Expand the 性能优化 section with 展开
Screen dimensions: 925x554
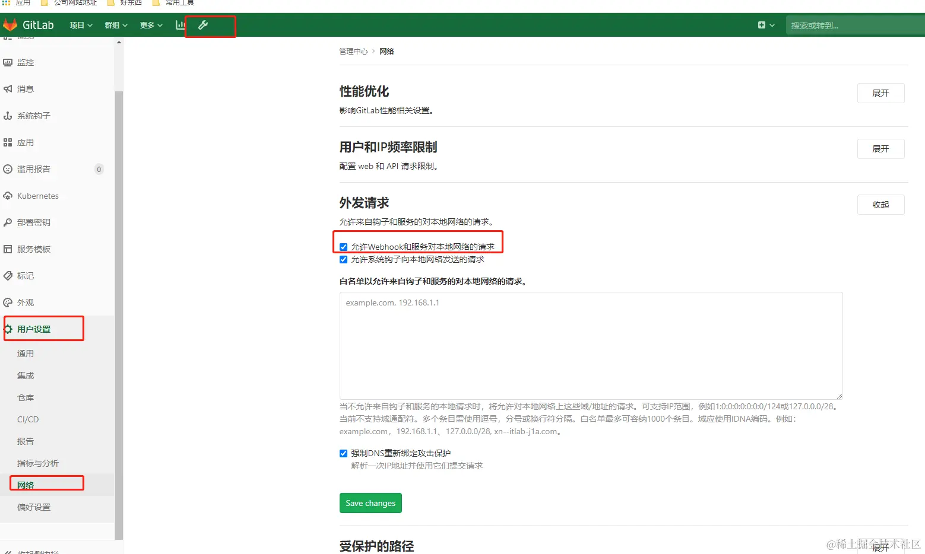pyautogui.click(x=880, y=93)
